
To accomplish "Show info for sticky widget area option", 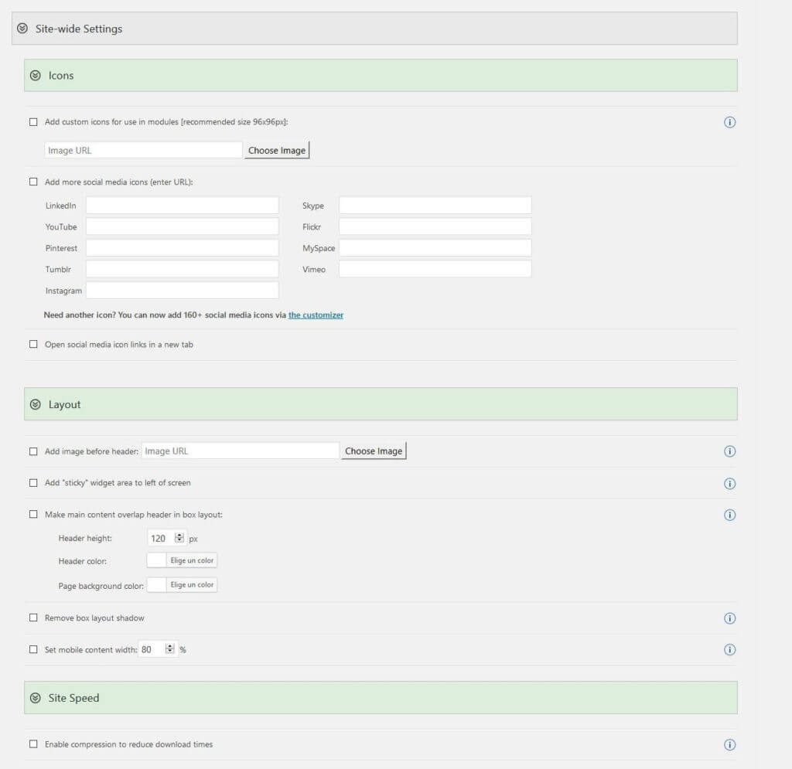I will [729, 483].
